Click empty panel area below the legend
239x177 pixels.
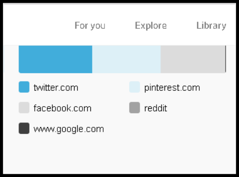pyautogui.click(x=119, y=155)
